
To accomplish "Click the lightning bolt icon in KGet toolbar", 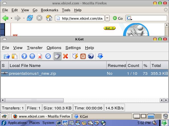I will (x=75, y=56).
